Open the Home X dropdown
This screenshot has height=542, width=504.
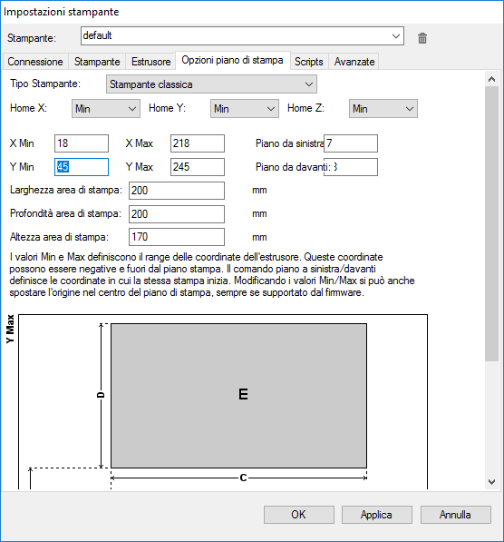[106, 109]
